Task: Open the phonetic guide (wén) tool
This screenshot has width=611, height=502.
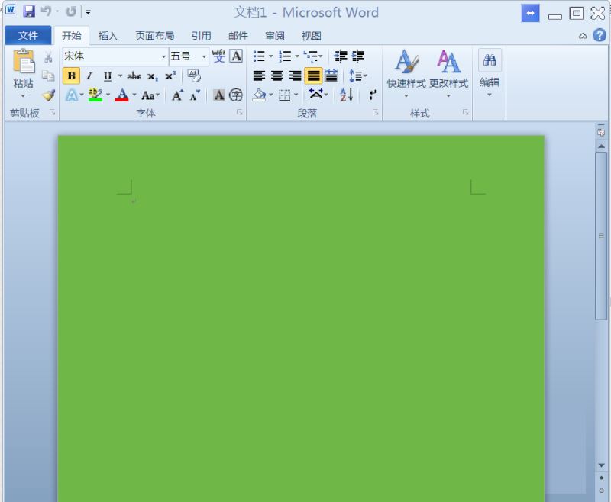Action: pos(218,56)
